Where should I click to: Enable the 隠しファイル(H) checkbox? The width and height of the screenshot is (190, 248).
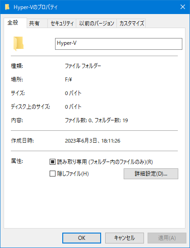[52, 173]
